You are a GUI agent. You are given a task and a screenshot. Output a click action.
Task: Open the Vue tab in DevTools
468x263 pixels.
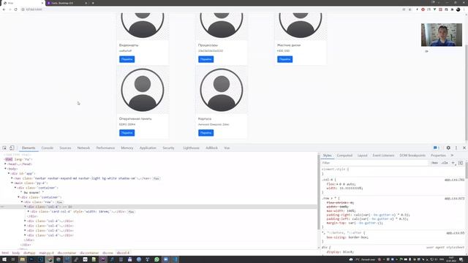coord(227,148)
